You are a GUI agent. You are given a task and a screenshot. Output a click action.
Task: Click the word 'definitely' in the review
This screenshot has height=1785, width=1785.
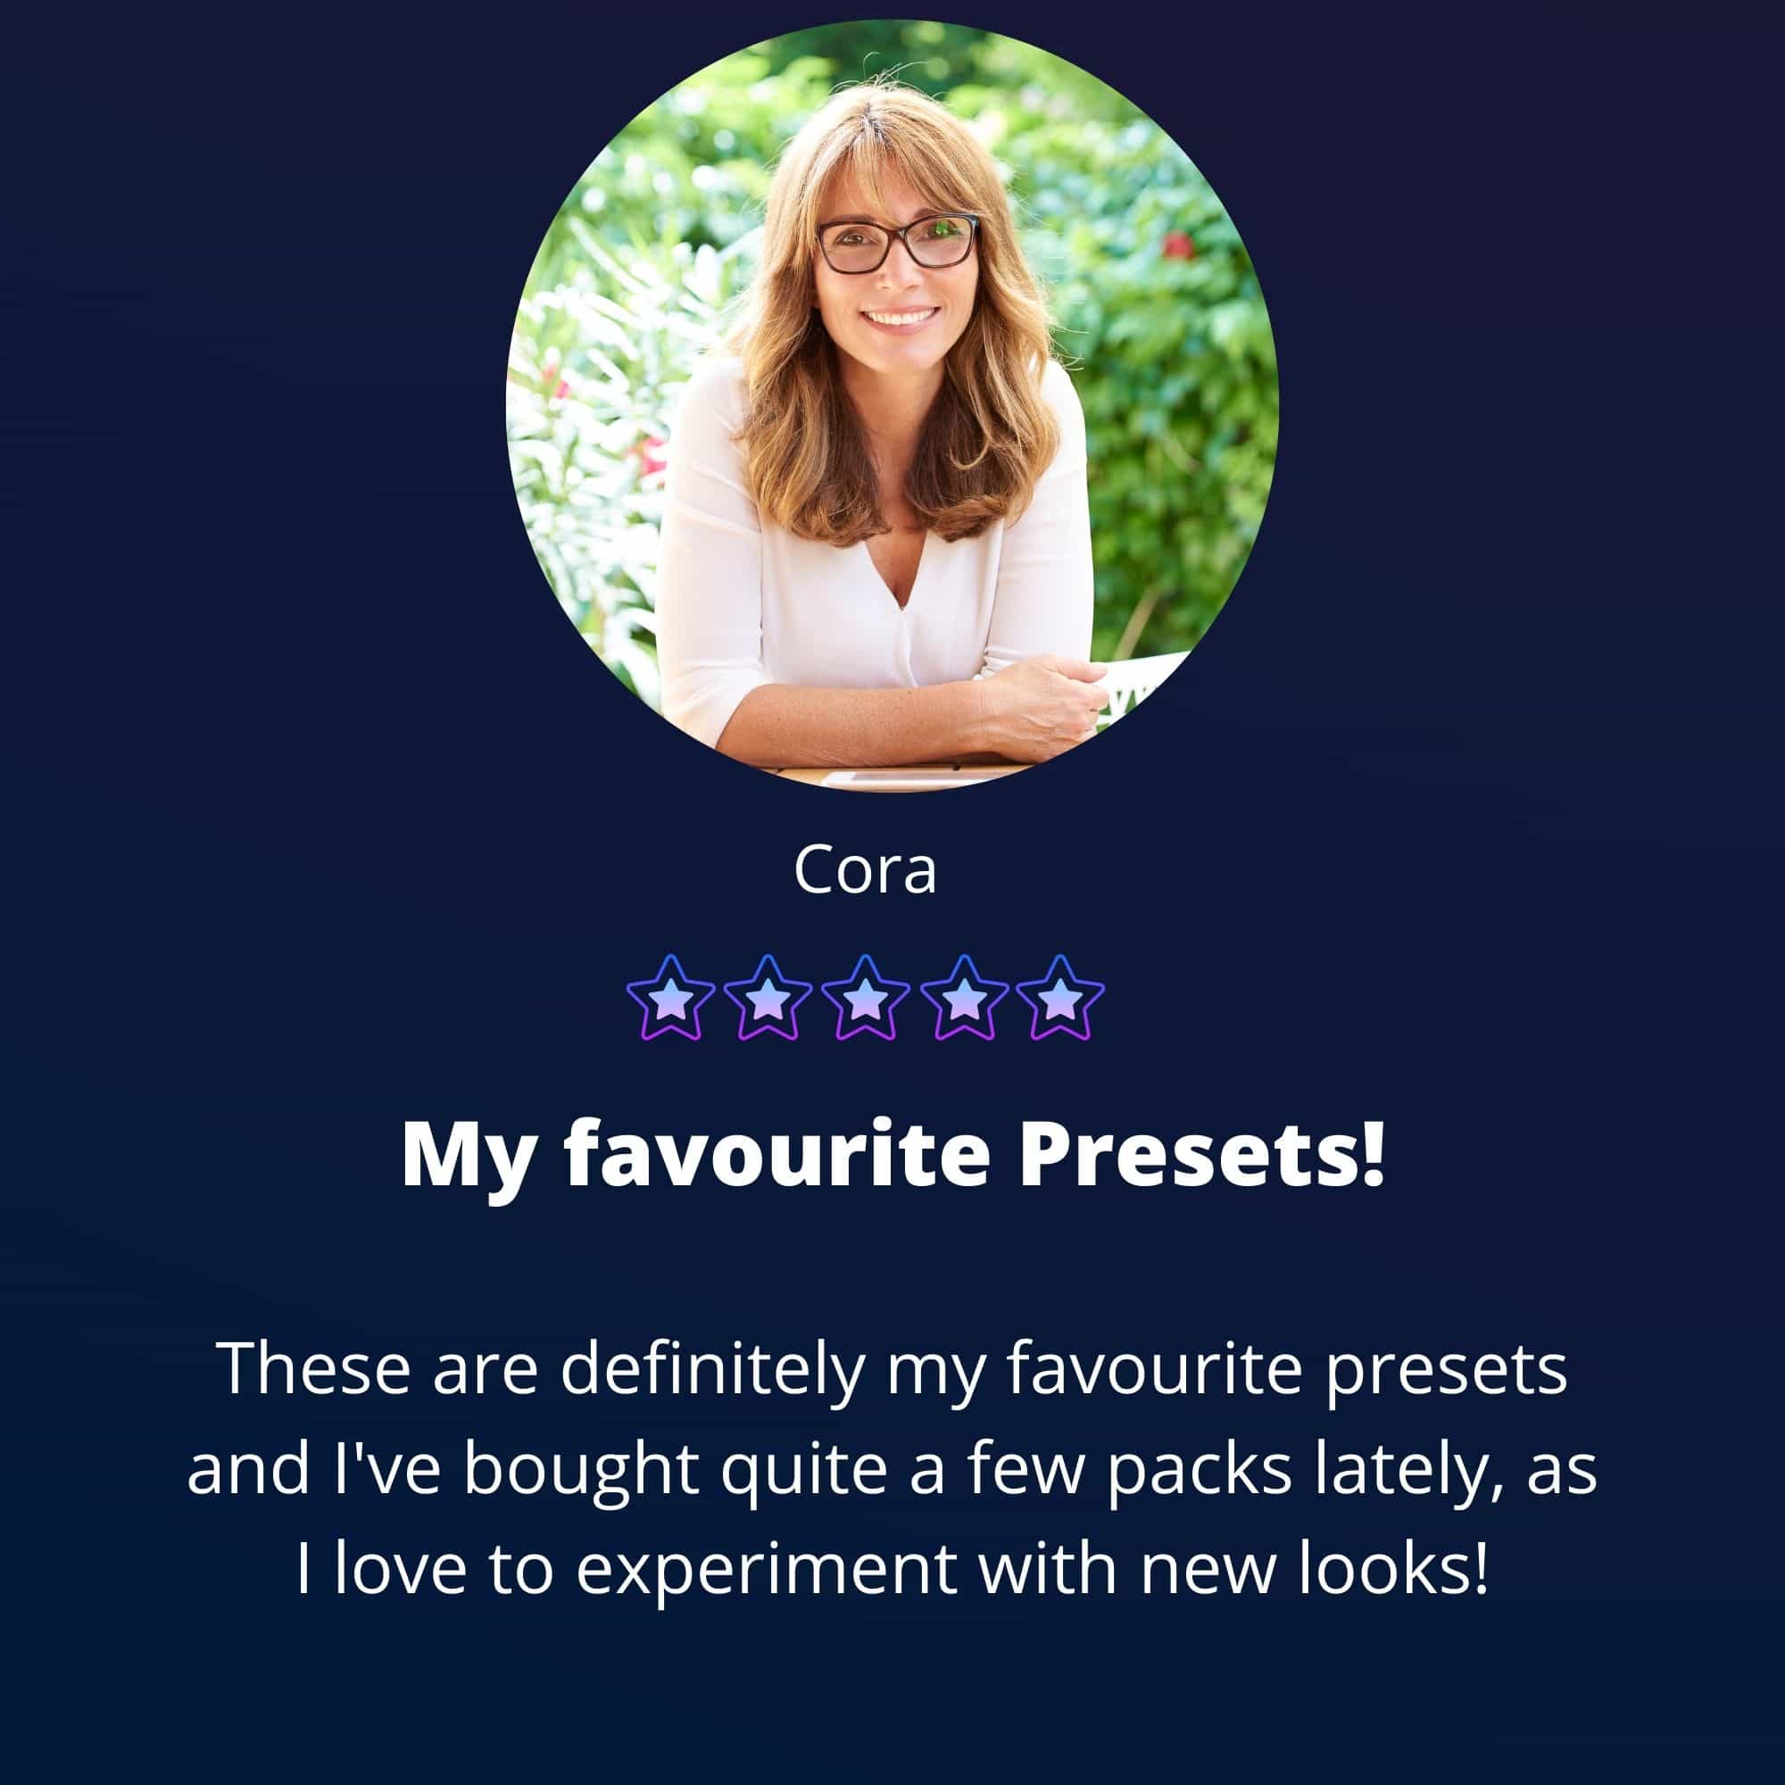713,1374
